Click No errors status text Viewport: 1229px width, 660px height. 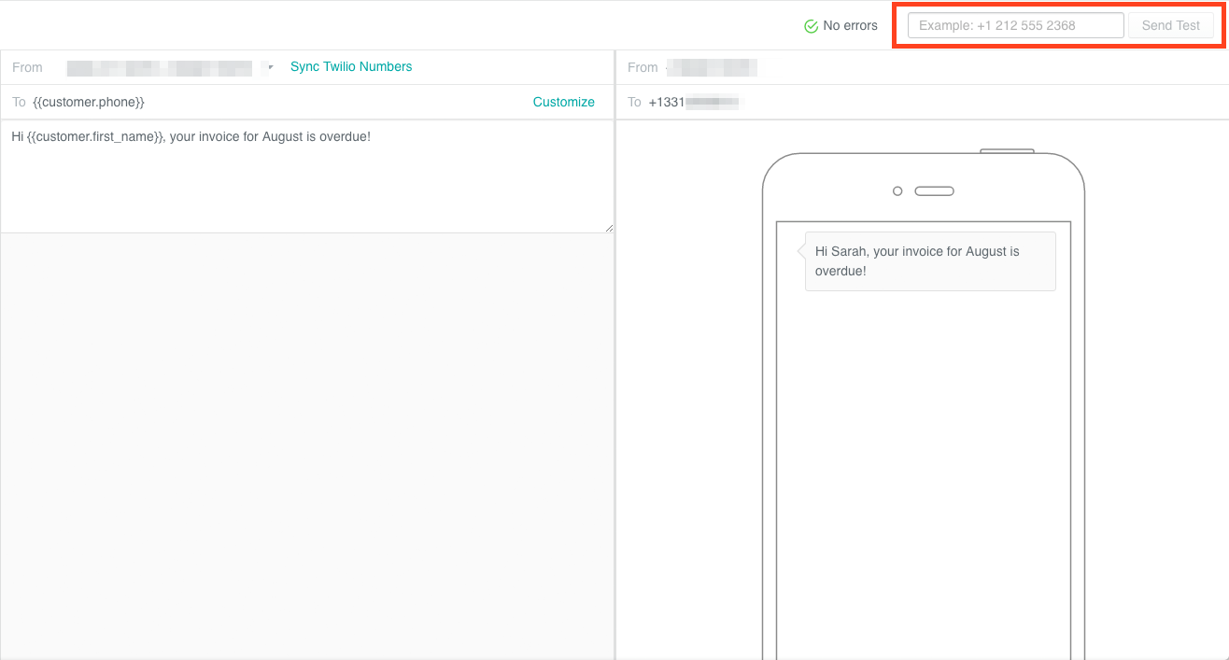[x=849, y=25]
